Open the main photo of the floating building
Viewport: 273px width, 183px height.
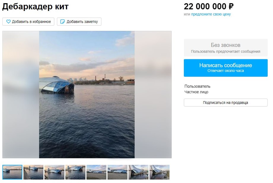(87, 94)
